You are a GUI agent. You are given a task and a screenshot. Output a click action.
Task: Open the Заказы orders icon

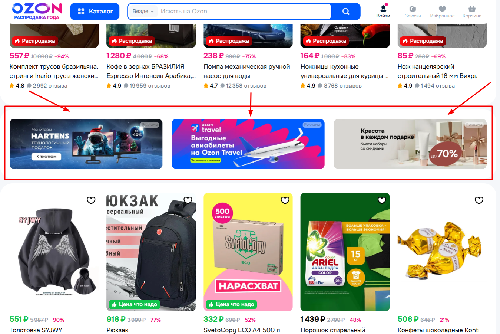click(x=413, y=12)
